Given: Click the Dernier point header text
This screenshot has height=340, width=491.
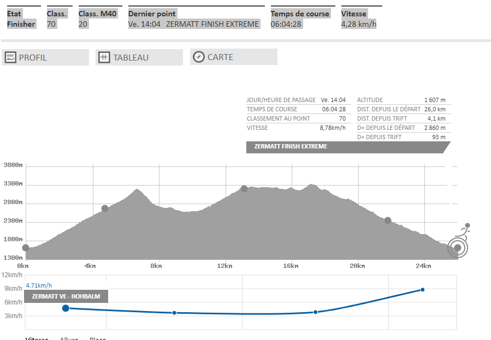Looking at the screenshot, I should 152,14.
